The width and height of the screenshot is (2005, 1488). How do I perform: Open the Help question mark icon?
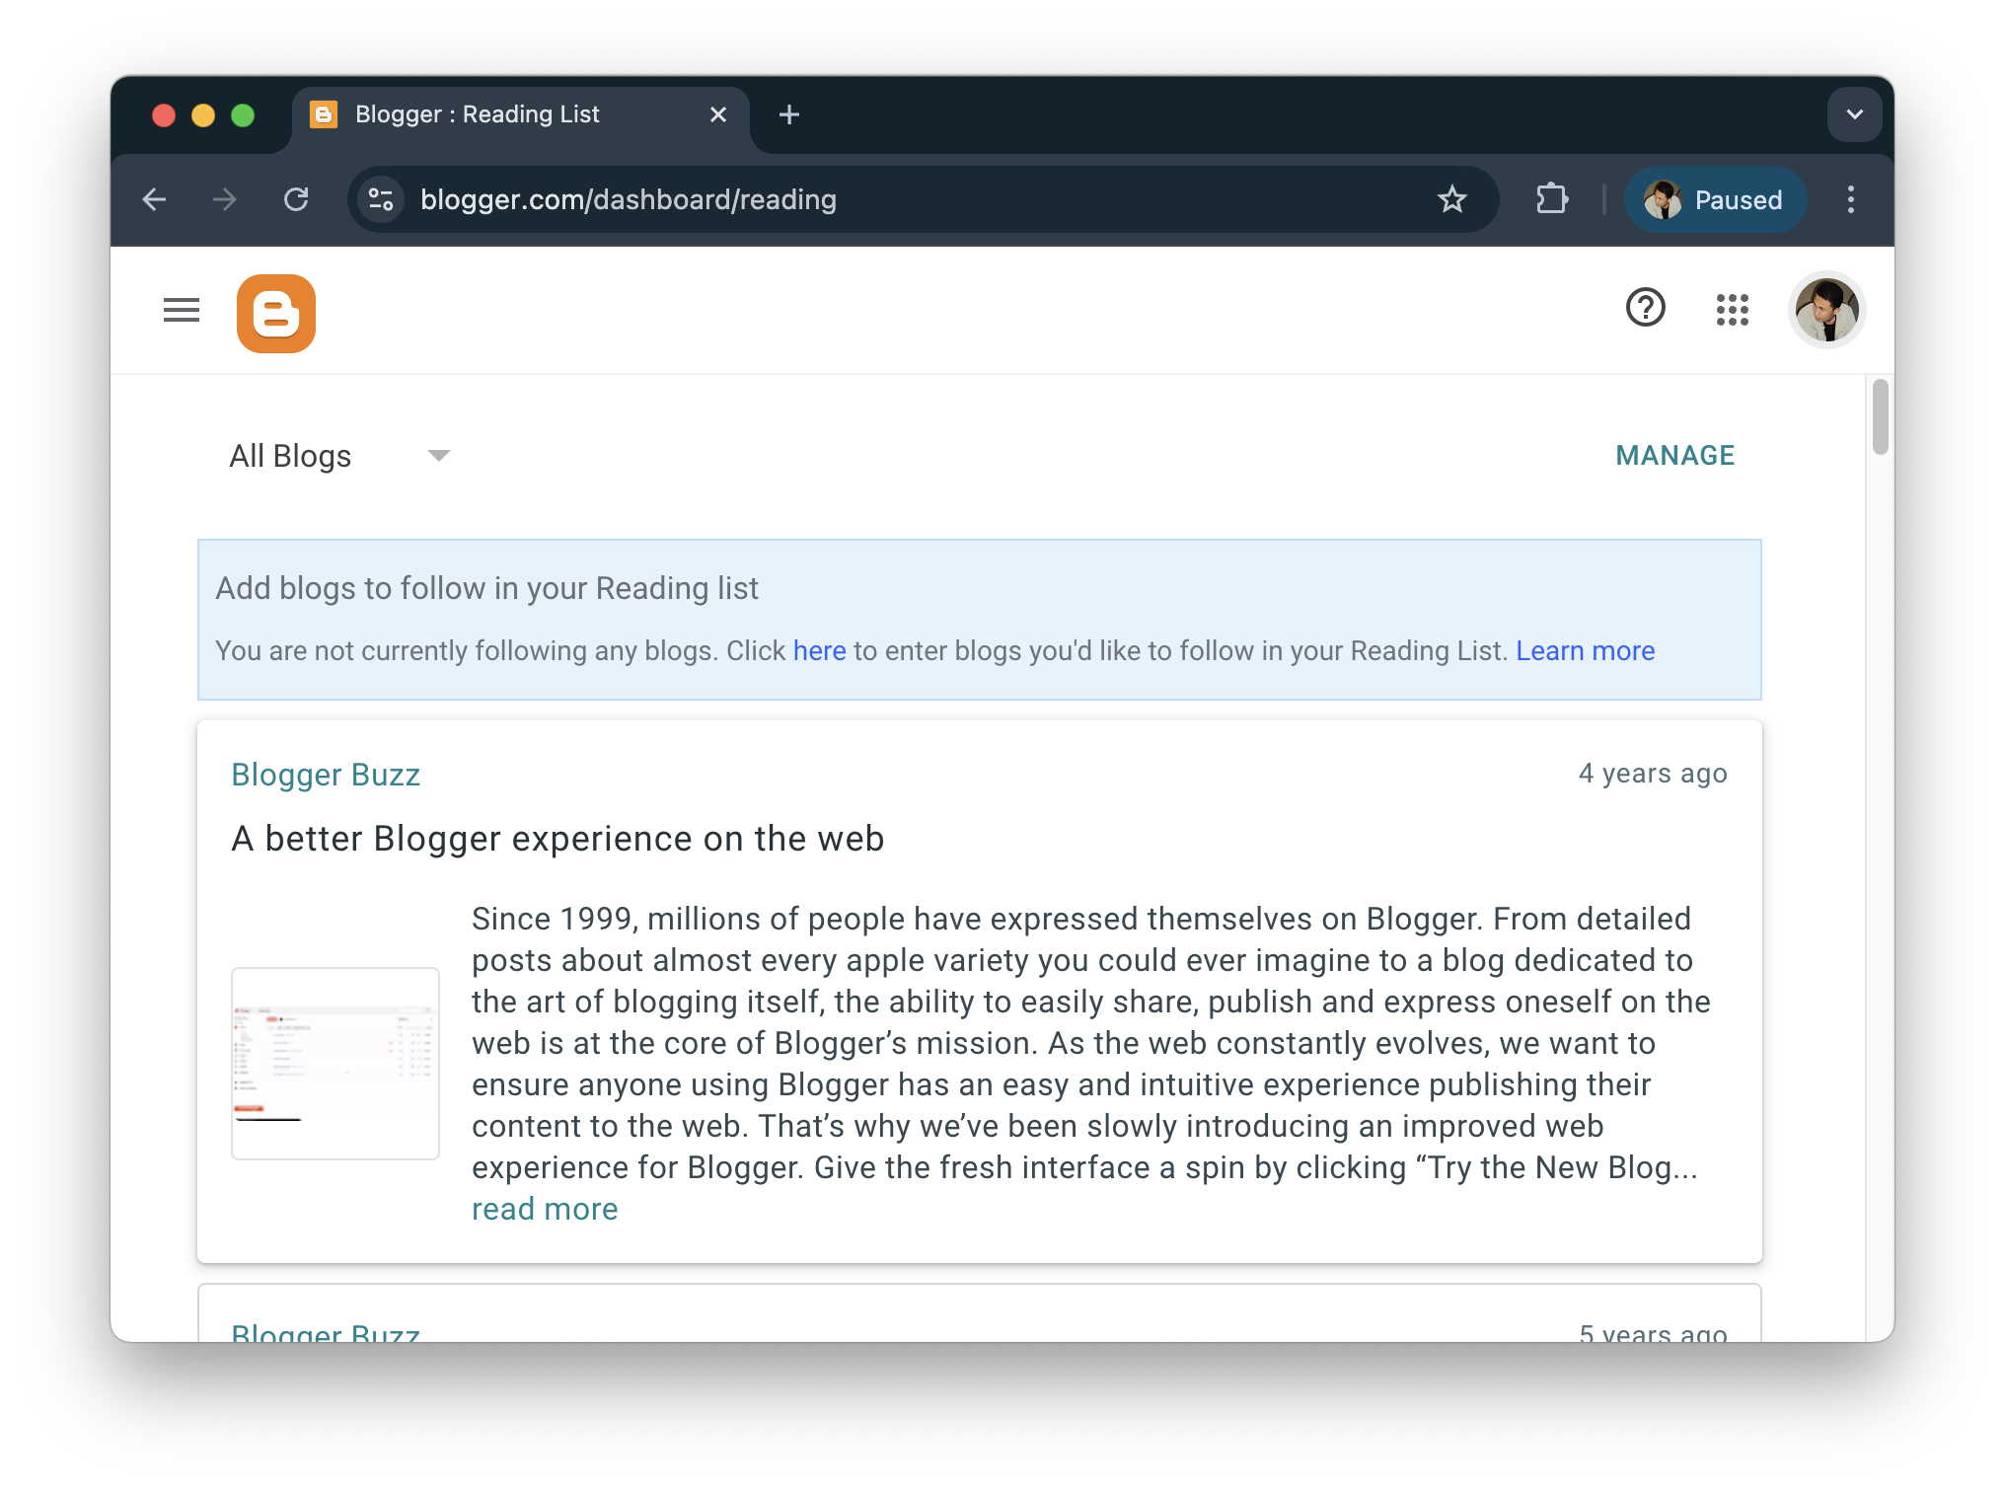click(1645, 308)
